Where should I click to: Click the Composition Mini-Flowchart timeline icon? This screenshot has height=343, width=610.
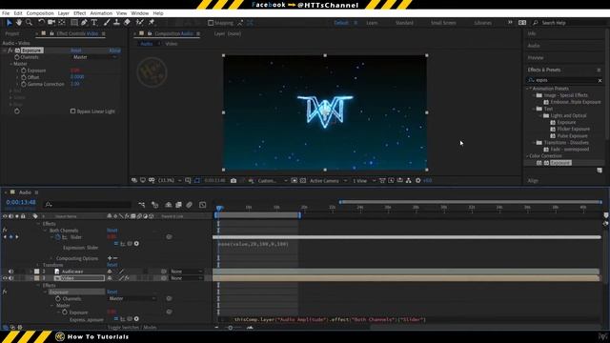[142, 205]
